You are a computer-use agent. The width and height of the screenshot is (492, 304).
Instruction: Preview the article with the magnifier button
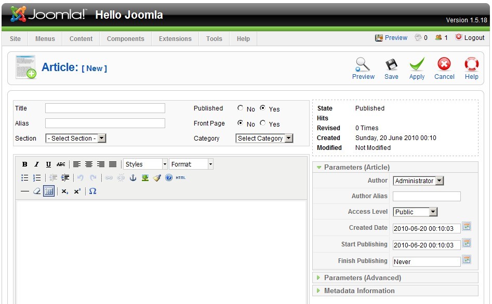coord(363,68)
